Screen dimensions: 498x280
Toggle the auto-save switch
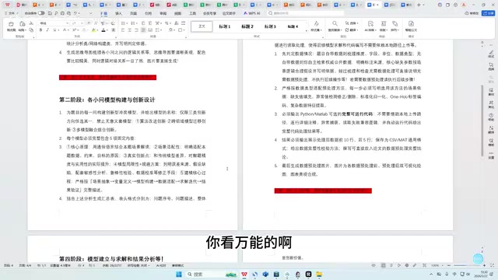[x=41, y=13]
